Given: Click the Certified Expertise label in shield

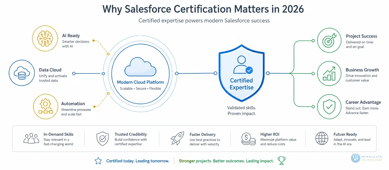Looking at the screenshot, I should 241,84.
